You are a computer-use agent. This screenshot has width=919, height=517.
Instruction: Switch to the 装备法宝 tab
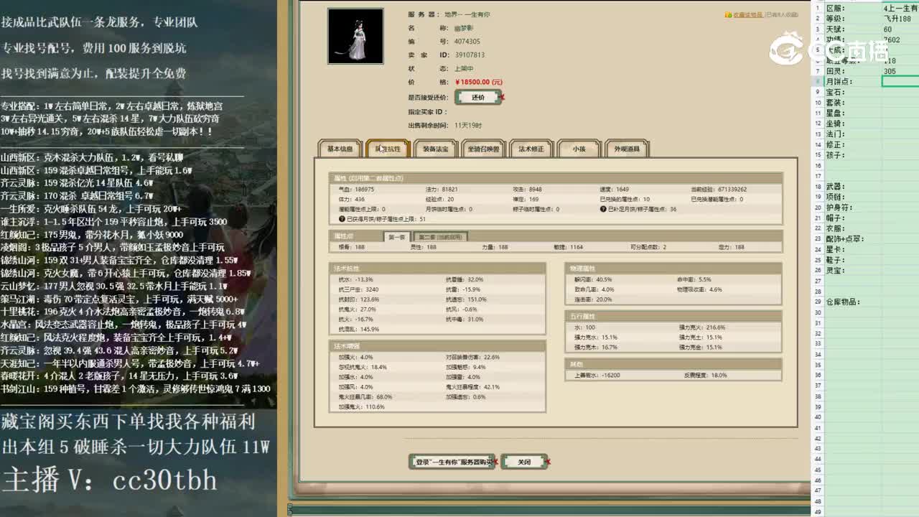click(436, 149)
